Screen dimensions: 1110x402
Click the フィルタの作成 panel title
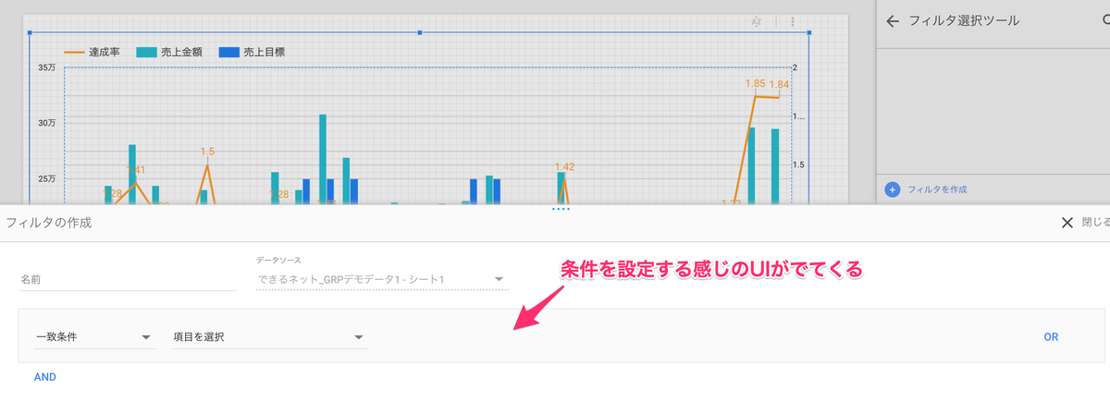(x=48, y=223)
